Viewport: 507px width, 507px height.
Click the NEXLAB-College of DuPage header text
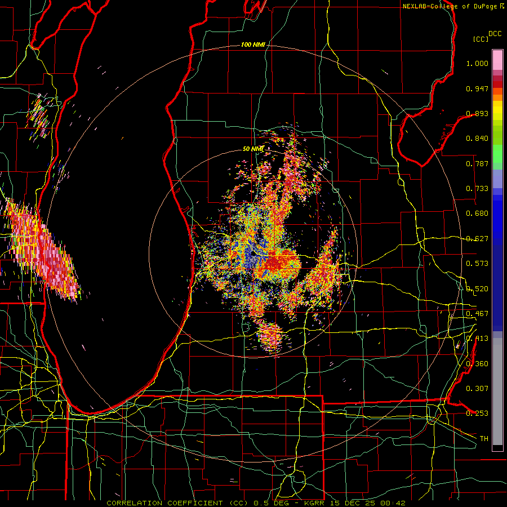[x=450, y=6]
